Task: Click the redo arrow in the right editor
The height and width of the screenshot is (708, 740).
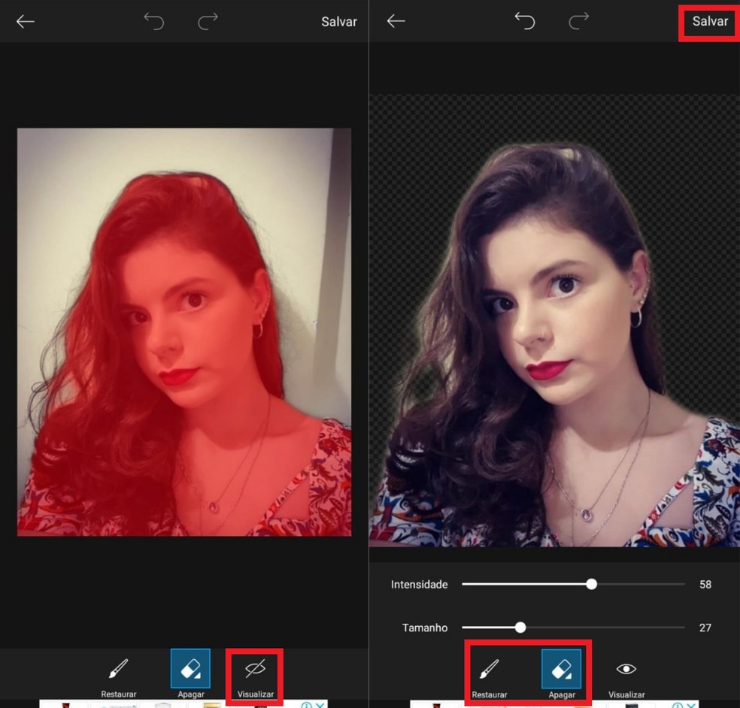Action: click(x=578, y=21)
